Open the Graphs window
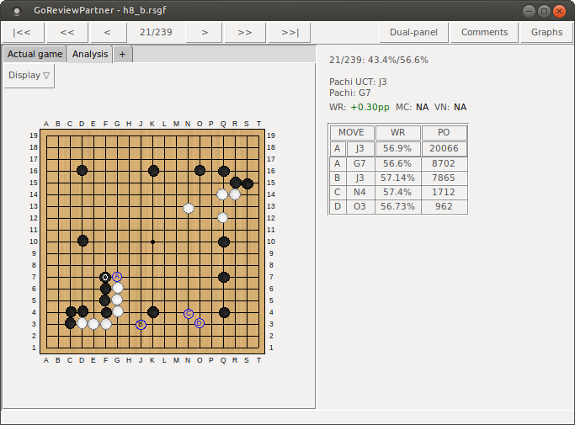The height and width of the screenshot is (425, 575). click(546, 32)
